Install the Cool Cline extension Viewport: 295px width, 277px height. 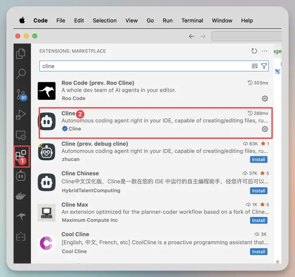click(x=259, y=252)
